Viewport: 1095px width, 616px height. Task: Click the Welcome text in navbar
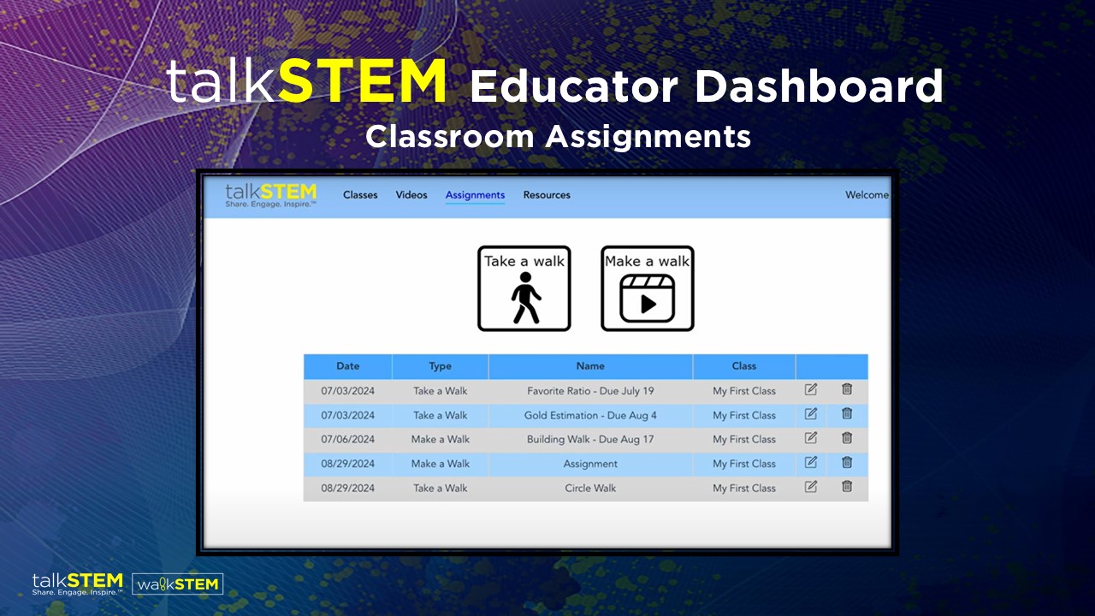(867, 195)
